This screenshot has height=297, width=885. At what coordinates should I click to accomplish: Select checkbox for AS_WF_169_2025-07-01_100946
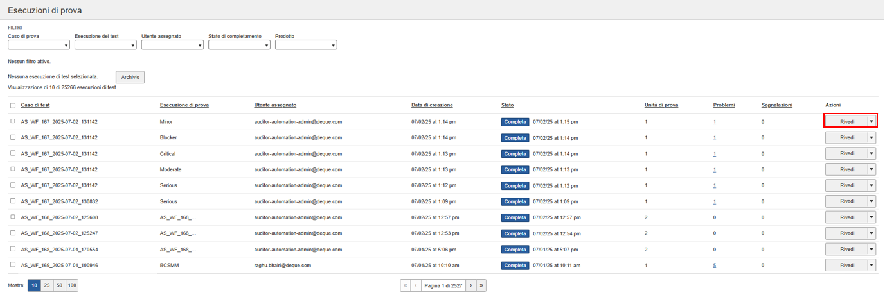click(x=13, y=265)
